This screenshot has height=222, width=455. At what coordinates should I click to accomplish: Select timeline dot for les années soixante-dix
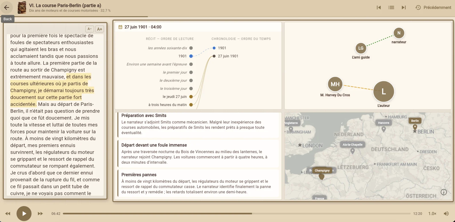point(191,48)
